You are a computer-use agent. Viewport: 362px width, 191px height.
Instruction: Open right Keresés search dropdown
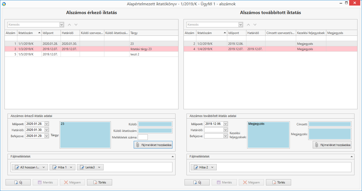241,25
